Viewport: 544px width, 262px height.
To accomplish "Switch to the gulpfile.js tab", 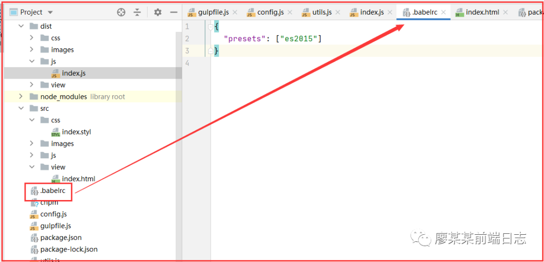I will pyautogui.click(x=214, y=12).
